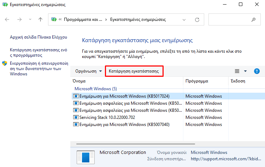The height and width of the screenshot is (167, 265).
Task: Open Ενεργοποίηση ή απενεργοποίηση δυνατοτήτων Windows link
Action: [39, 69]
